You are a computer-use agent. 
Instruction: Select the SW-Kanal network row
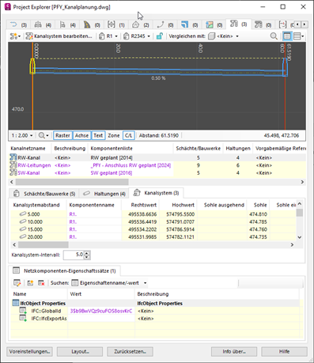(x=157, y=173)
